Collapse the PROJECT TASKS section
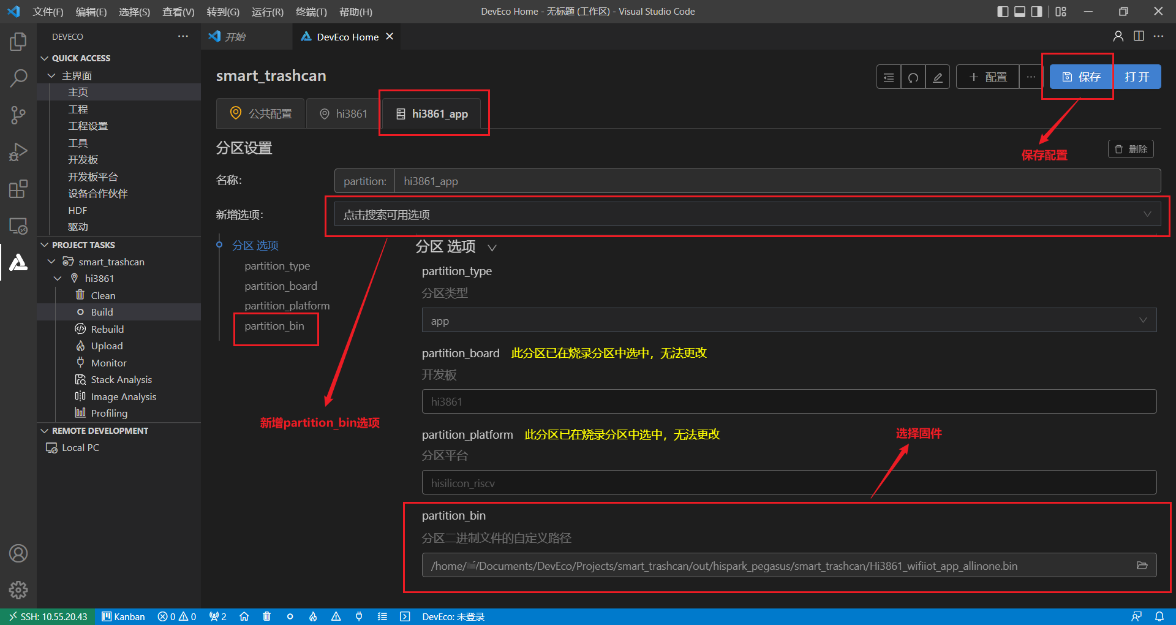Image resolution: width=1176 pixels, height=625 pixels. [x=45, y=245]
